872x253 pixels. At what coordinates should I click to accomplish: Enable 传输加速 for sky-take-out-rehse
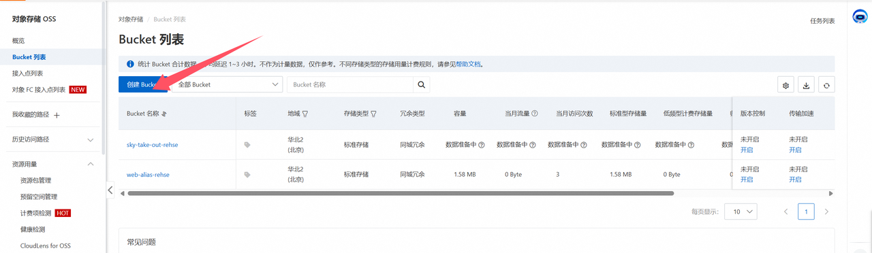coord(795,150)
